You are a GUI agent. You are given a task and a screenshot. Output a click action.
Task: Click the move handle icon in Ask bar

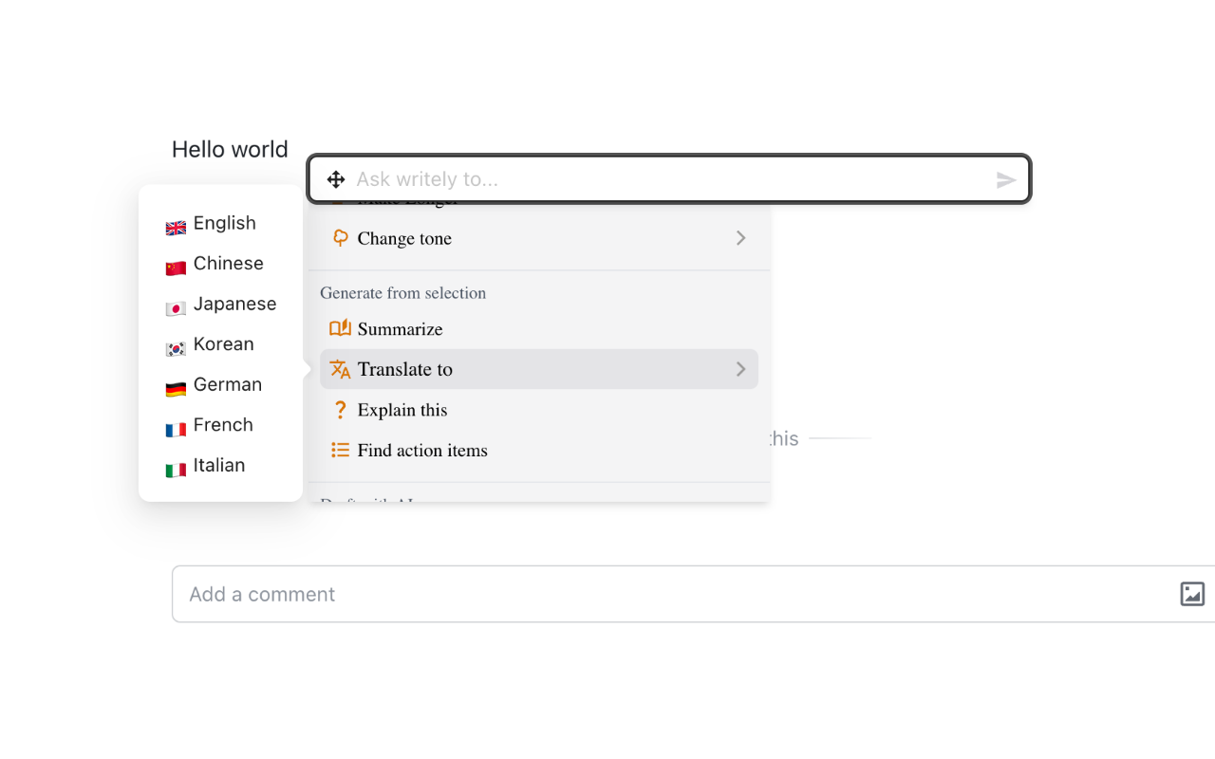coord(335,179)
